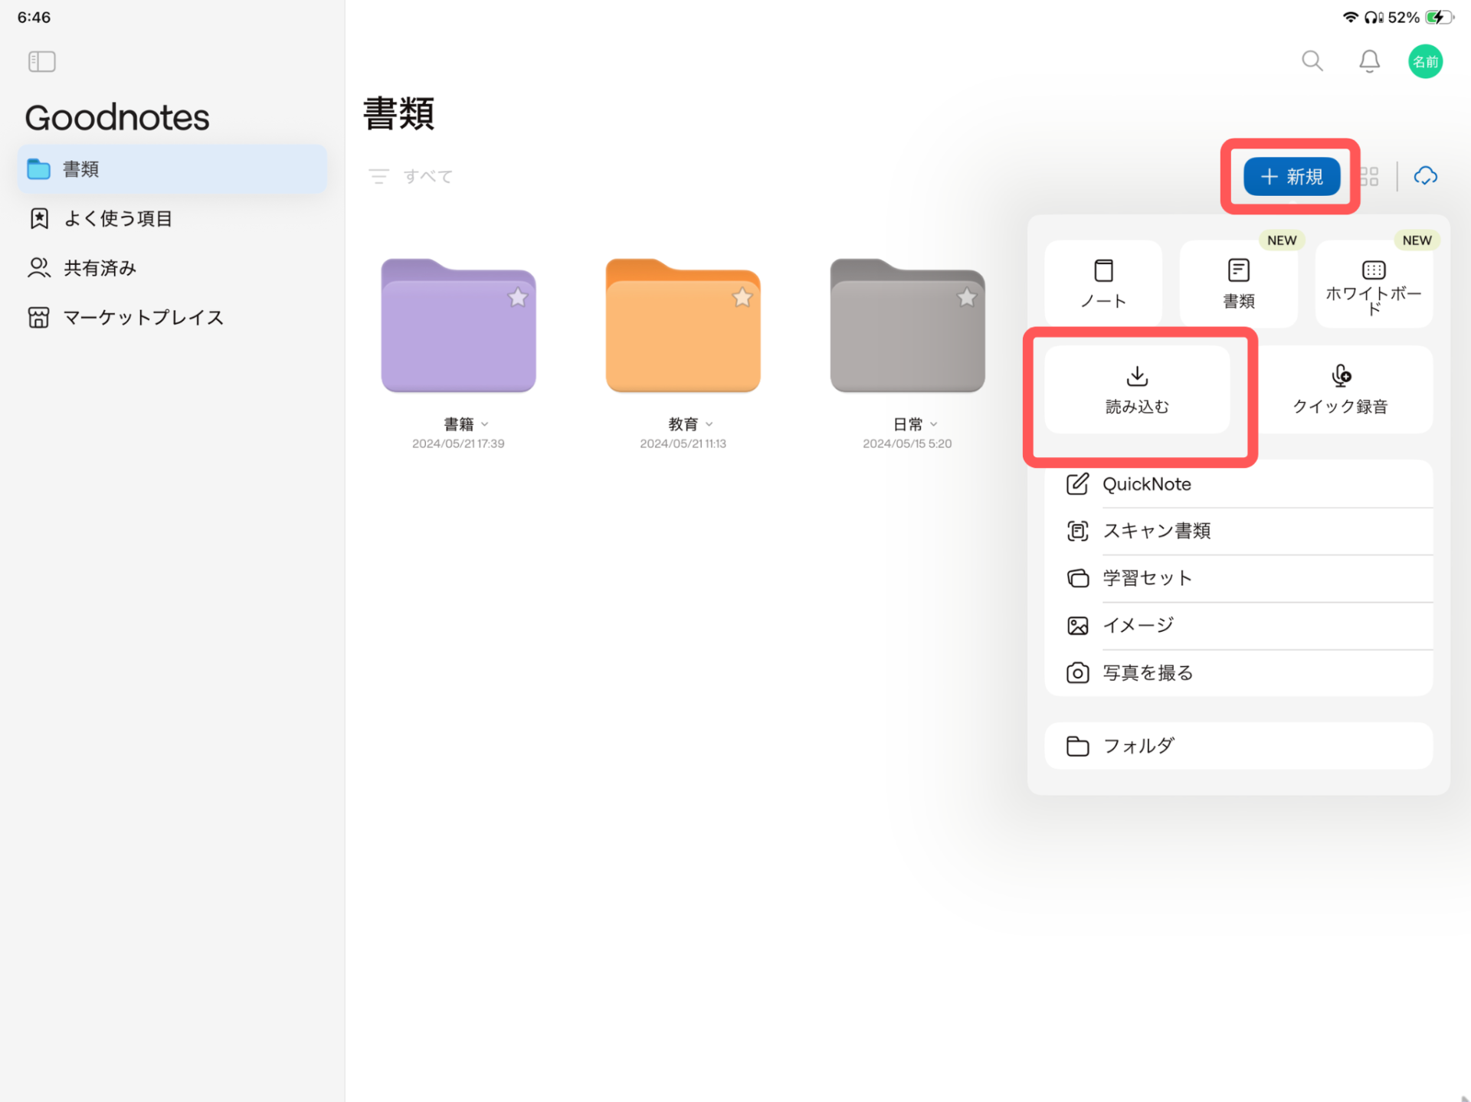
Task: Expand options chevron for 書籍 folder
Action: coord(485,424)
